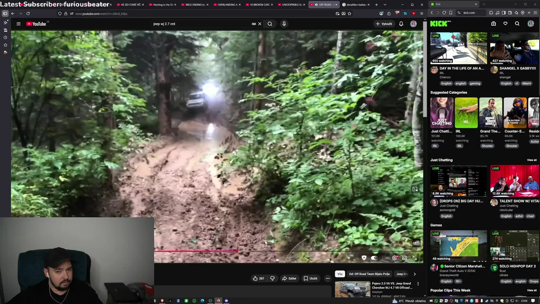
Task: Open the Grand Theft Auto category card
Action: [x=491, y=113]
